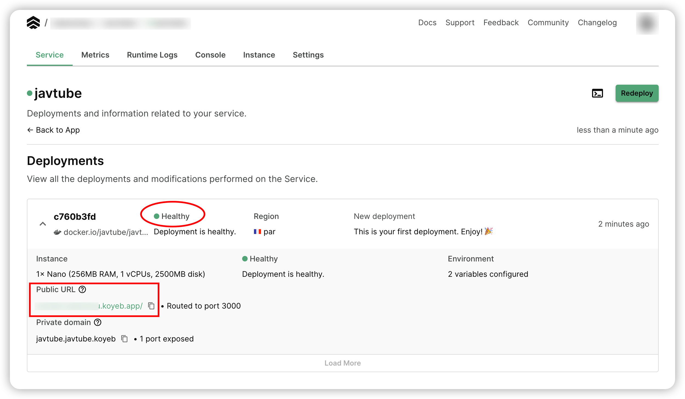The image size is (685, 399).
Task: Copy the public URL with copy icon
Action: [x=151, y=306]
